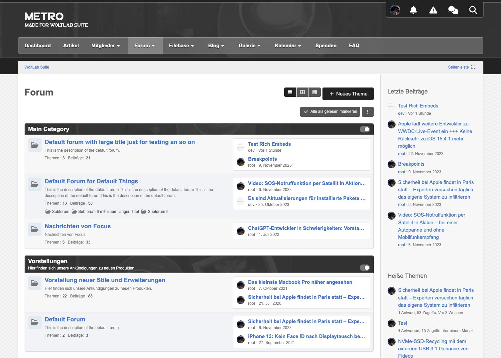
Task: Expand the Kalender dropdown menu
Action: [288, 46]
